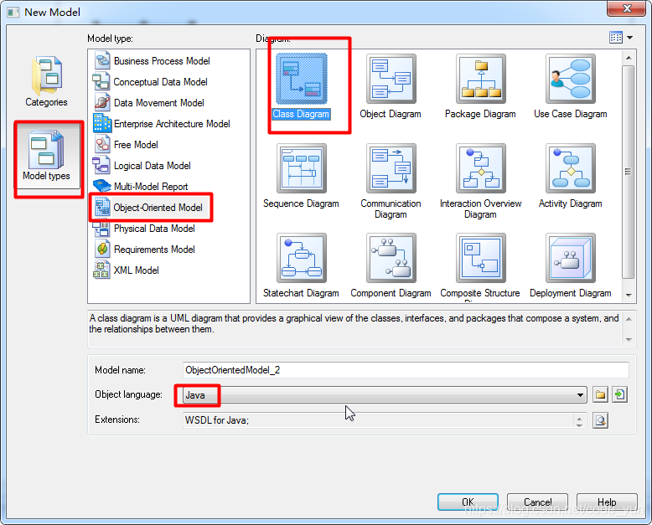The image size is (652, 525).
Task: Click the Data Movement Model icon
Action: [x=102, y=102]
